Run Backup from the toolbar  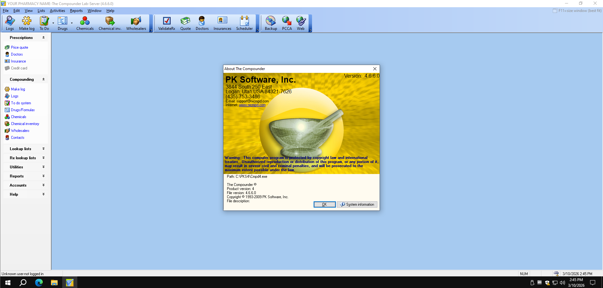(271, 23)
